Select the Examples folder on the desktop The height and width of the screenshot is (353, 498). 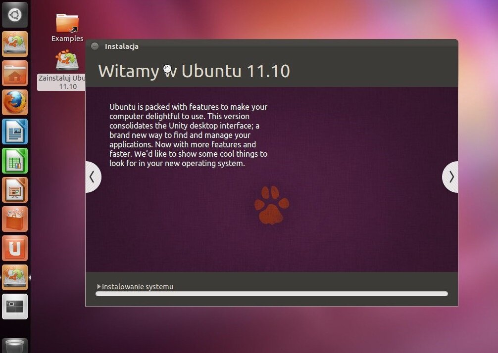[x=67, y=28]
